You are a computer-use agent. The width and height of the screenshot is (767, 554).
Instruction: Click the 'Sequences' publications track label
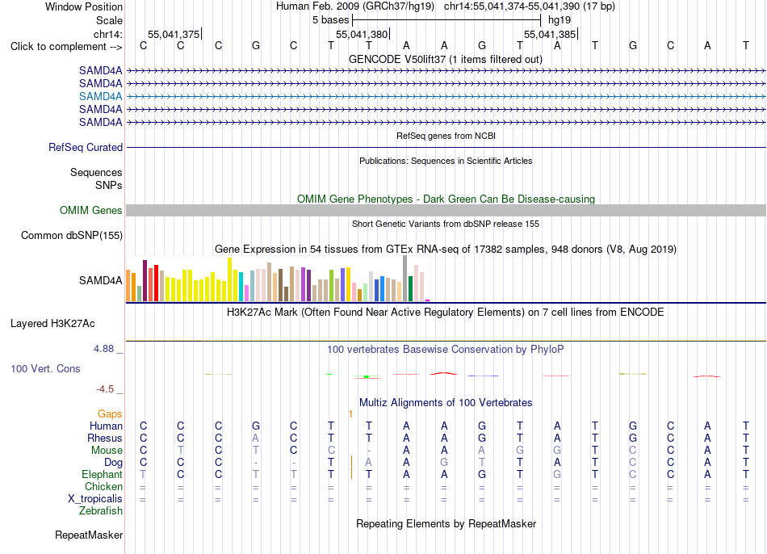tap(96, 172)
